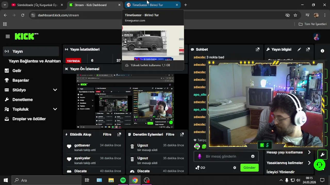Open the wrench tools button
Screen dimensions: 330x185
click(x=322, y=155)
